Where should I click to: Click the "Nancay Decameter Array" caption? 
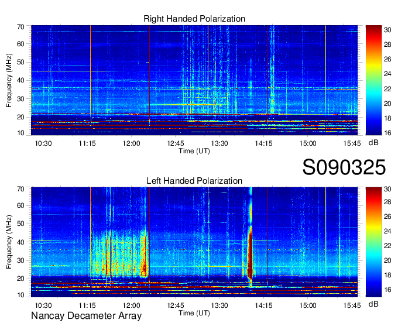point(86,315)
